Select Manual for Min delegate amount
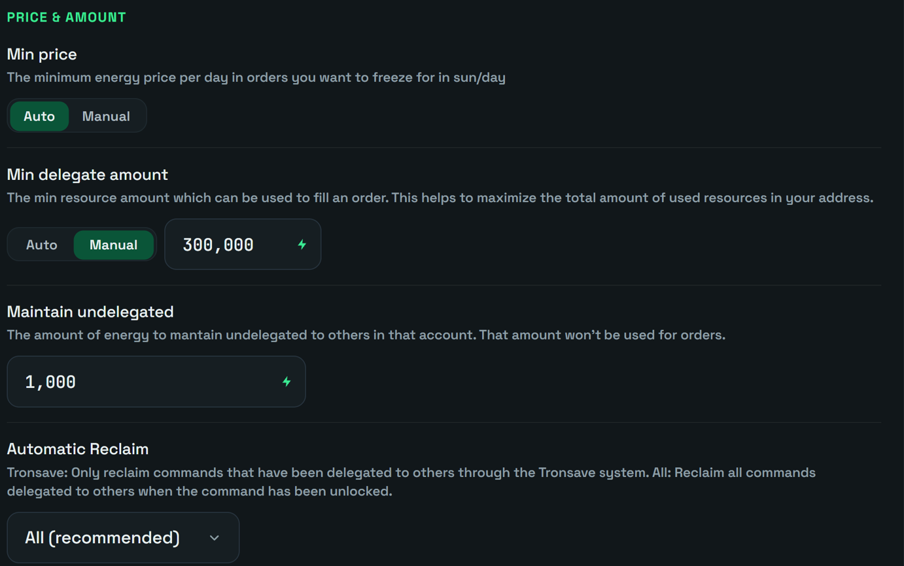 pyautogui.click(x=113, y=245)
